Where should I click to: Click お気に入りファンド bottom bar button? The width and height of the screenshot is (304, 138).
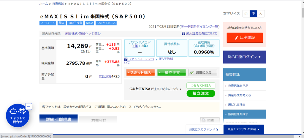204,129
